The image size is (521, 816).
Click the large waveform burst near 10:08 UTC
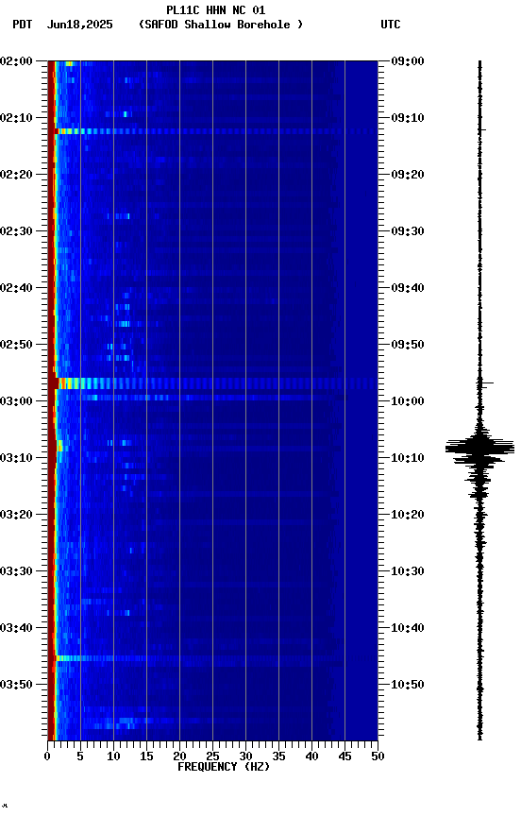click(x=479, y=448)
